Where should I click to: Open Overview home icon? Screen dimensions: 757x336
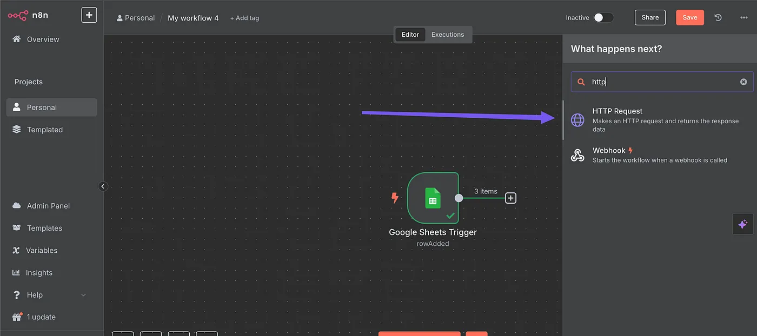click(x=17, y=39)
